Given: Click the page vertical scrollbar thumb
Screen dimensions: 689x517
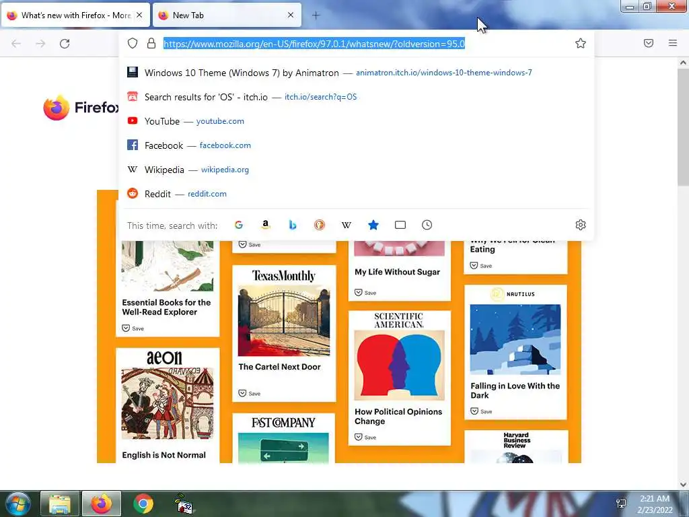Looking at the screenshot, I should pyautogui.click(x=683, y=127).
